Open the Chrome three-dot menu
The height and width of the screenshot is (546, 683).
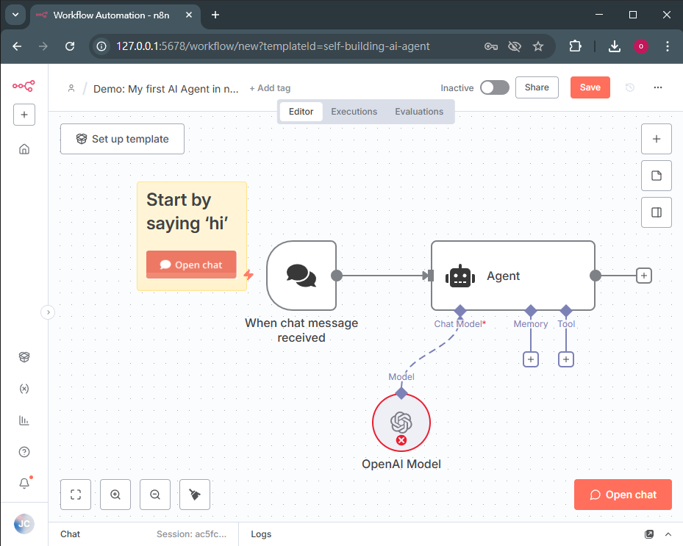pos(668,46)
